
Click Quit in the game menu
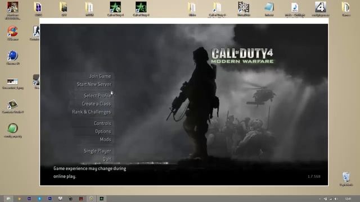coord(107,159)
